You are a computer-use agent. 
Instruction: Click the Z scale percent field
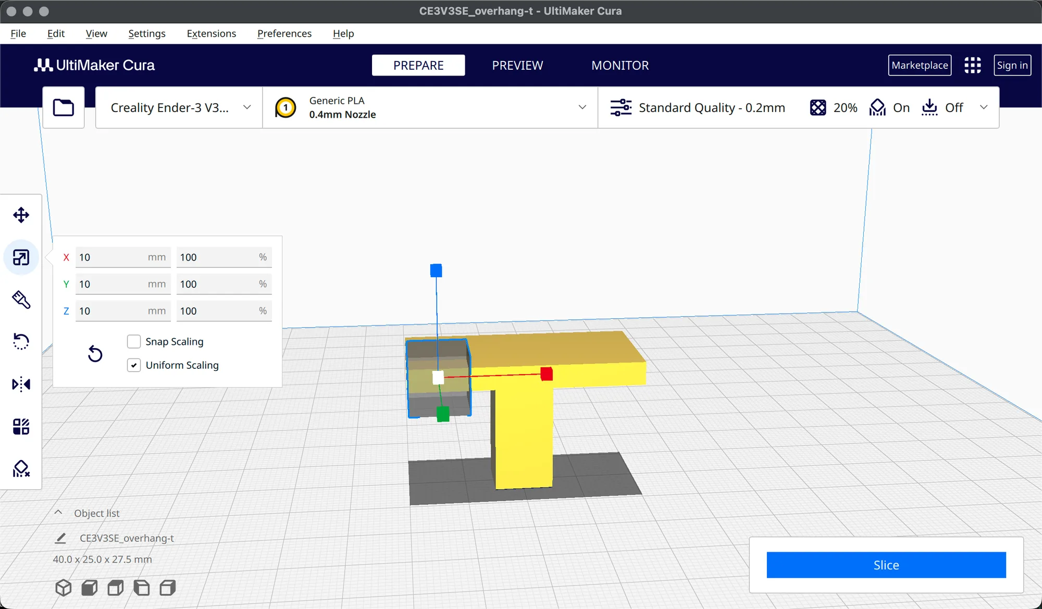point(224,311)
